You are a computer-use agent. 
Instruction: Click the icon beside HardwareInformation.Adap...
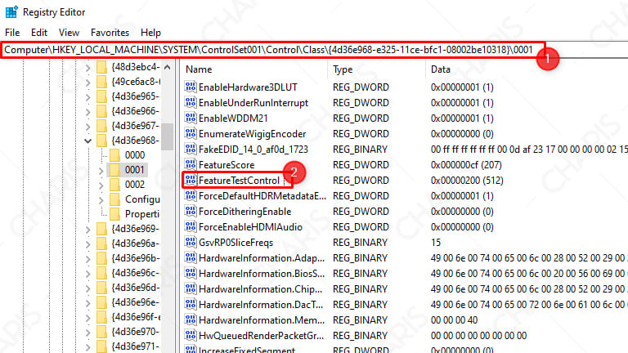(191, 257)
